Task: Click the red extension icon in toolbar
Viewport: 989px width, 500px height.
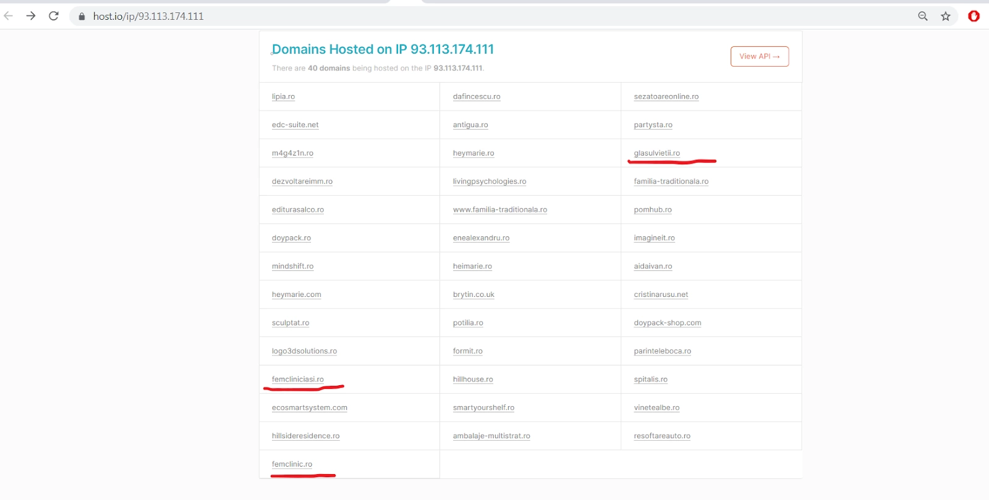Action: pyautogui.click(x=974, y=17)
